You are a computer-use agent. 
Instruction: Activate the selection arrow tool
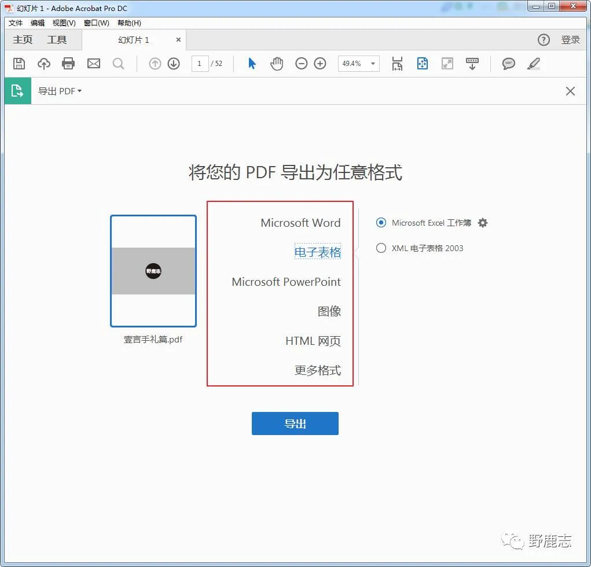click(252, 64)
